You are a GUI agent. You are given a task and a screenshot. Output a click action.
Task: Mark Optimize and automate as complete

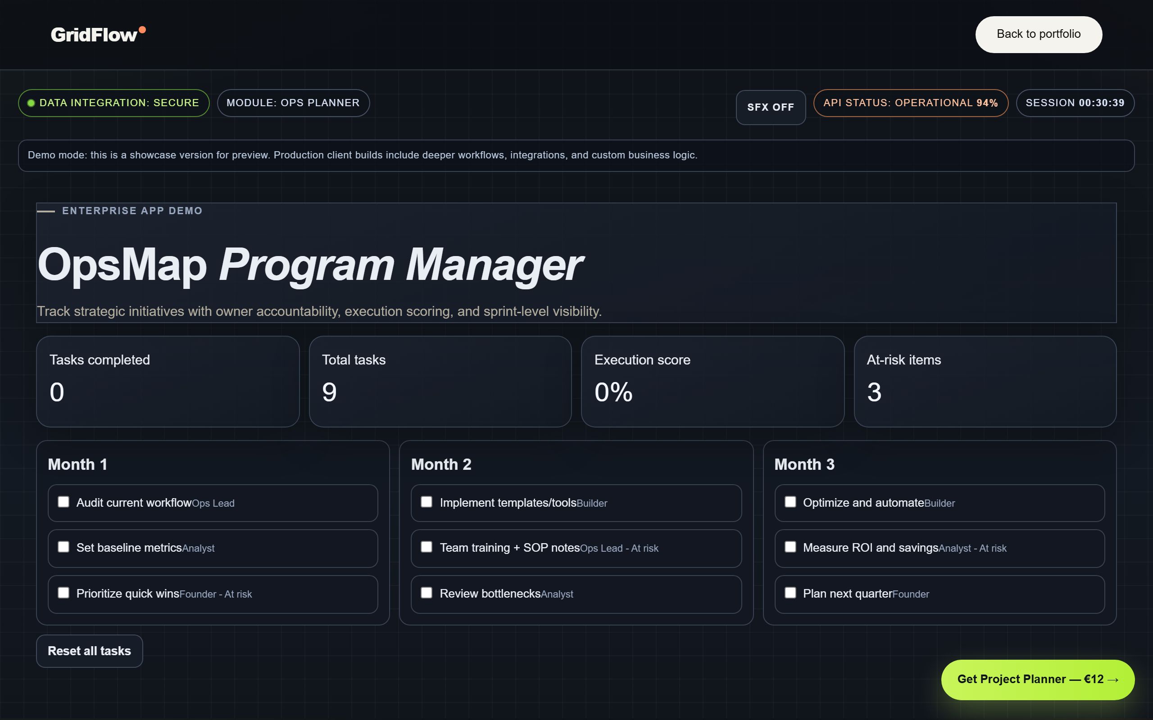[790, 502]
